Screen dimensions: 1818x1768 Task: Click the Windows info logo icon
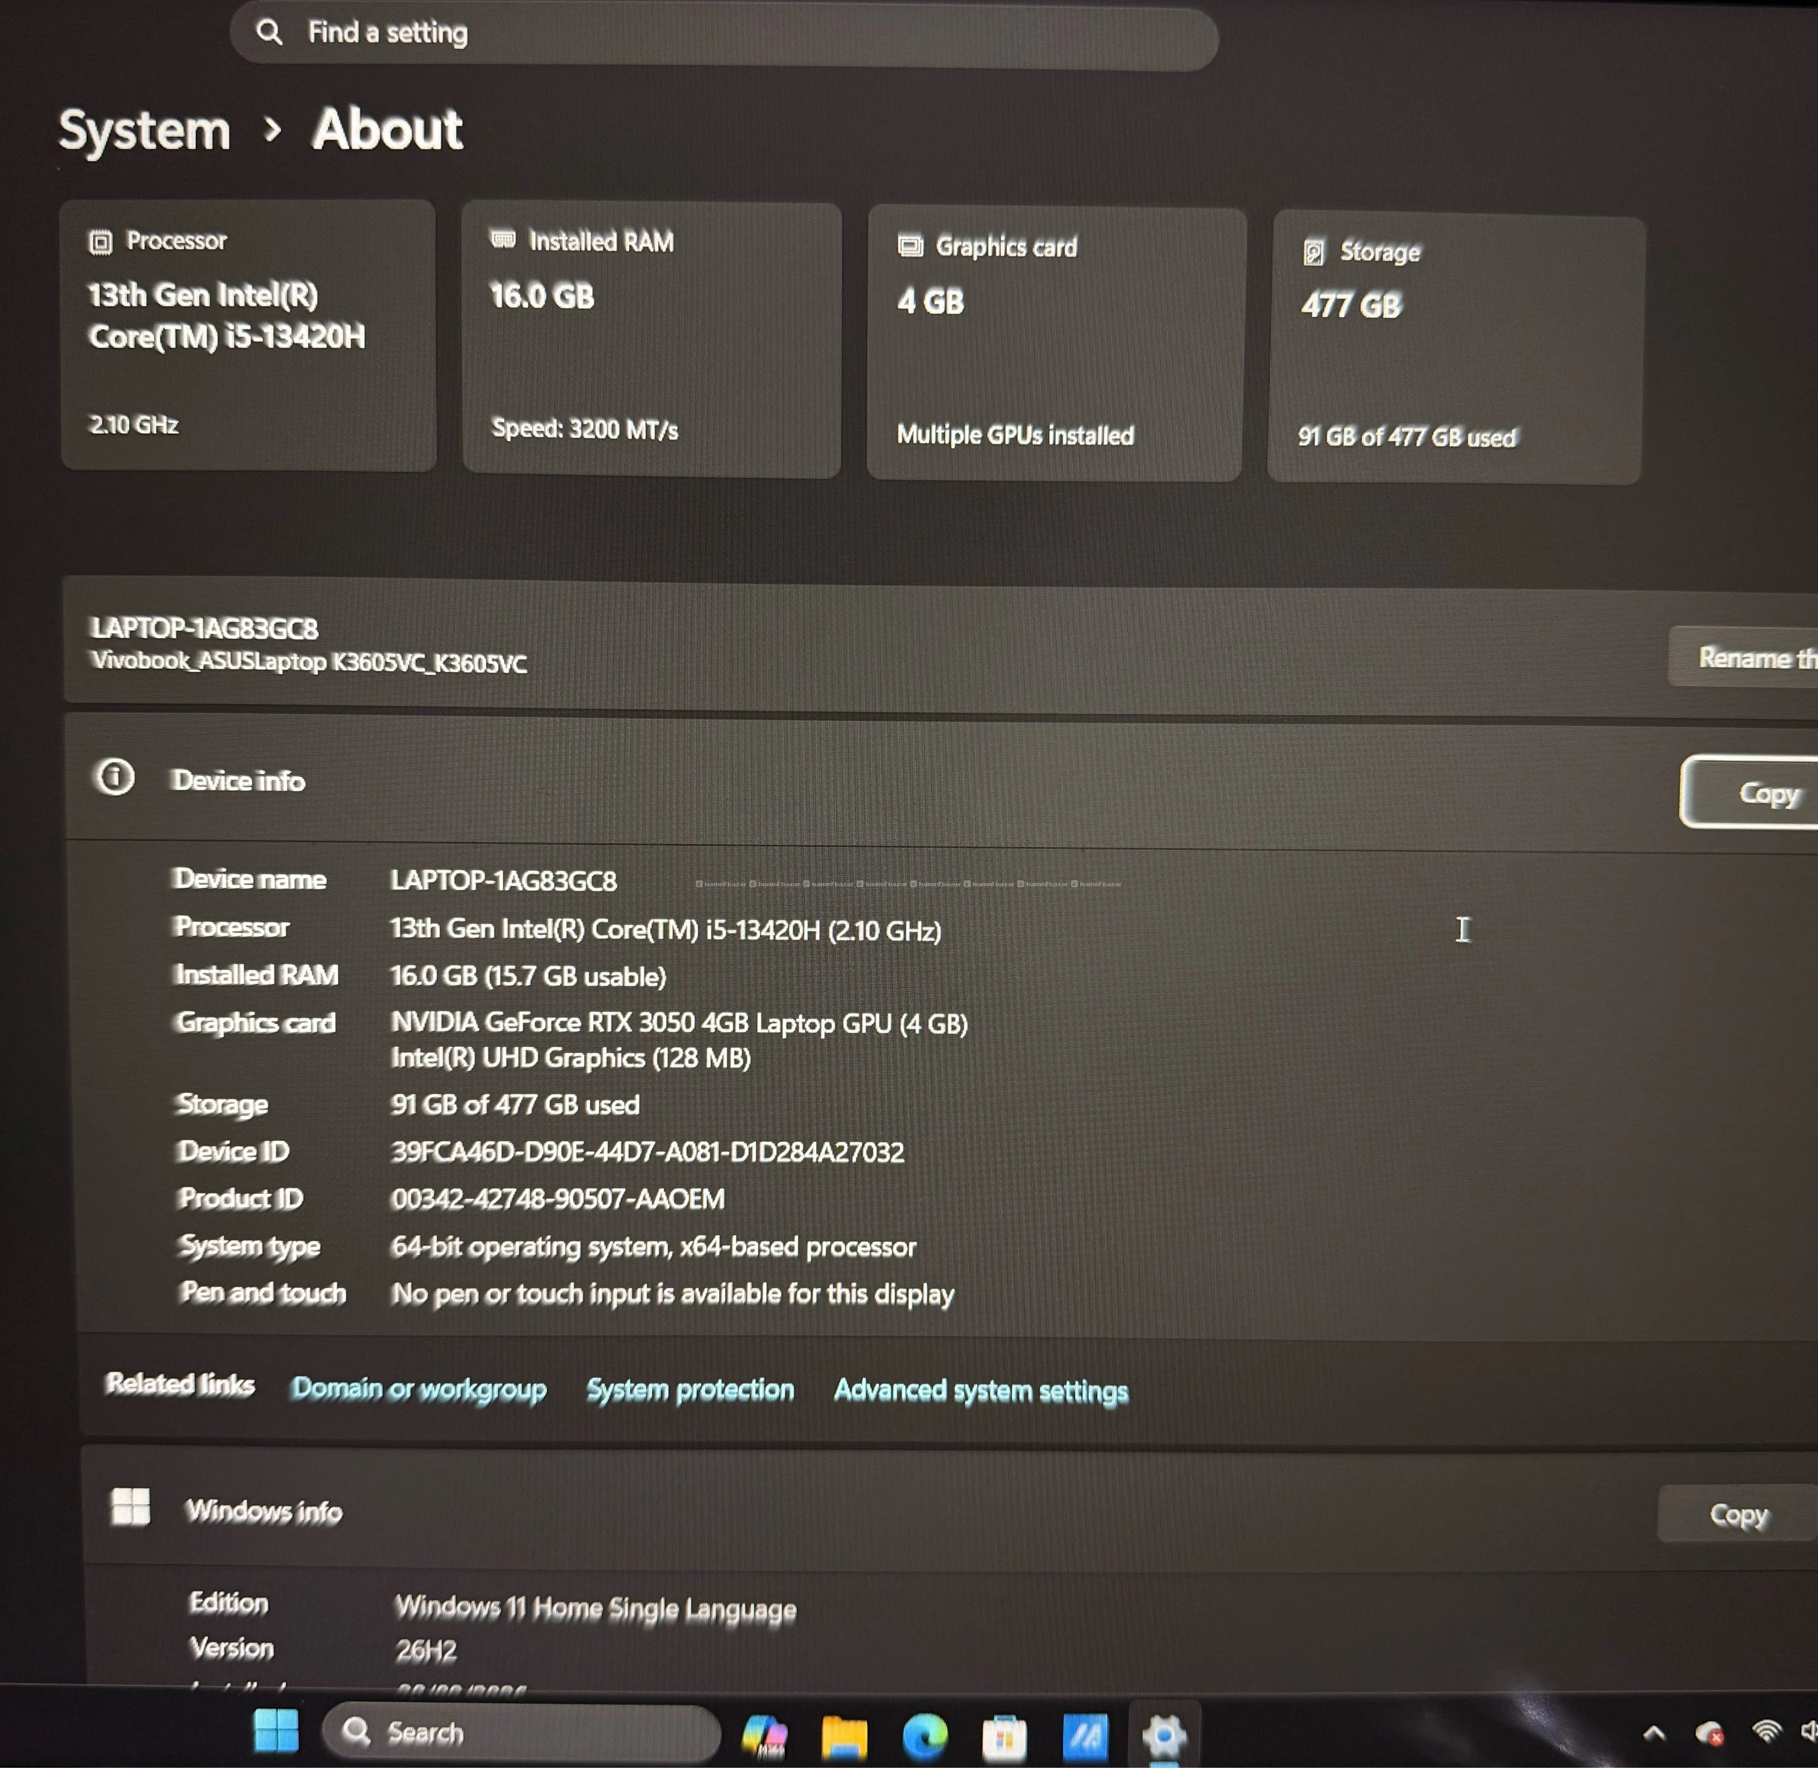click(x=130, y=1506)
